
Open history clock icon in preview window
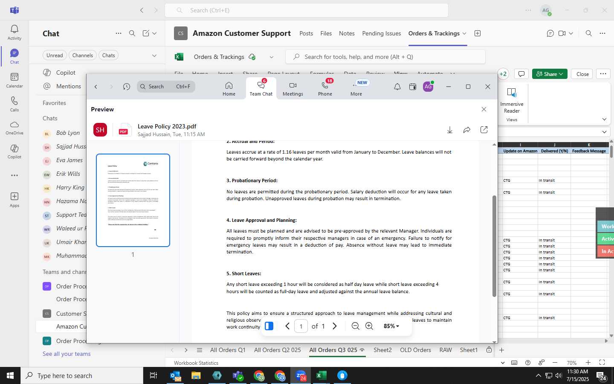[127, 87]
